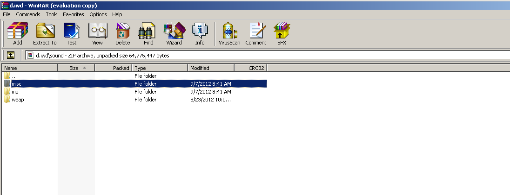The height and width of the screenshot is (195, 510).
Task: Go up one folder level button
Action: (x=10, y=55)
